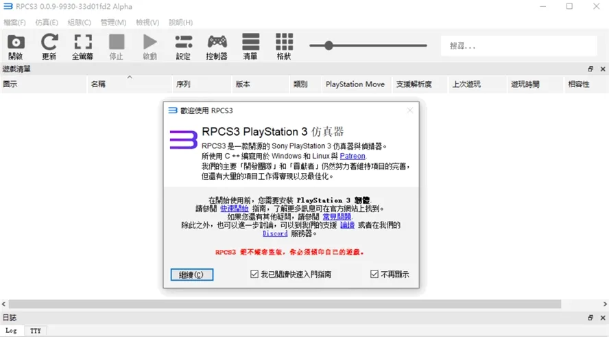Open the Patreon link in dialog
The width and height of the screenshot is (609, 337).
(x=353, y=156)
